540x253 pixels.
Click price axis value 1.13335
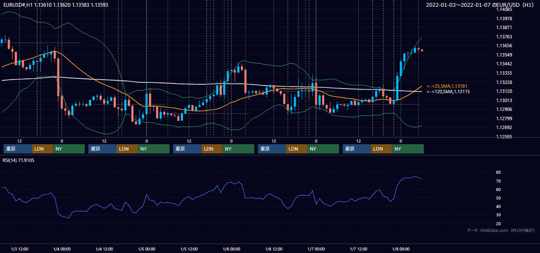pyautogui.click(x=504, y=73)
